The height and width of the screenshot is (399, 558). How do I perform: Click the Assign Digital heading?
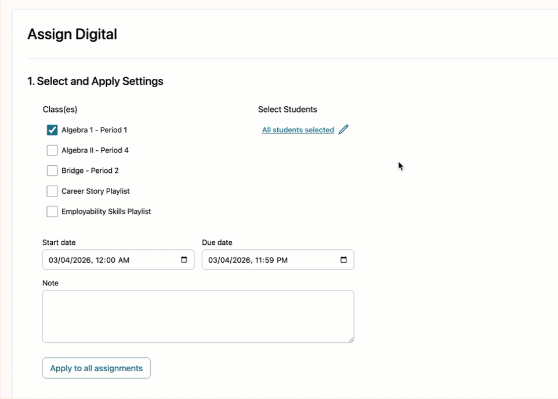(72, 34)
